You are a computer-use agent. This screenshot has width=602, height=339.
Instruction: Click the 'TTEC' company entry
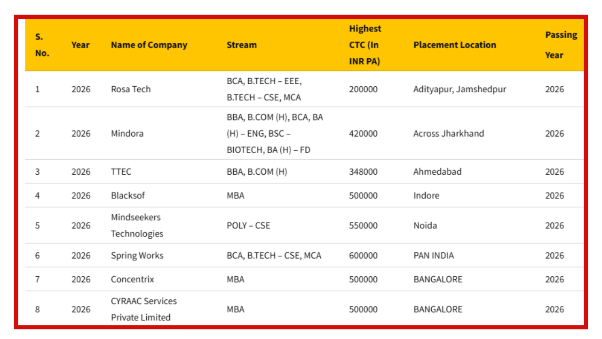point(121,172)
